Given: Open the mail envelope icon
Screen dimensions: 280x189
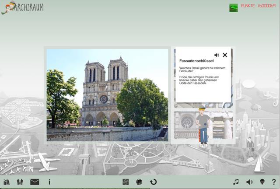Looking at the screenshot, I should tap(35, 182).
